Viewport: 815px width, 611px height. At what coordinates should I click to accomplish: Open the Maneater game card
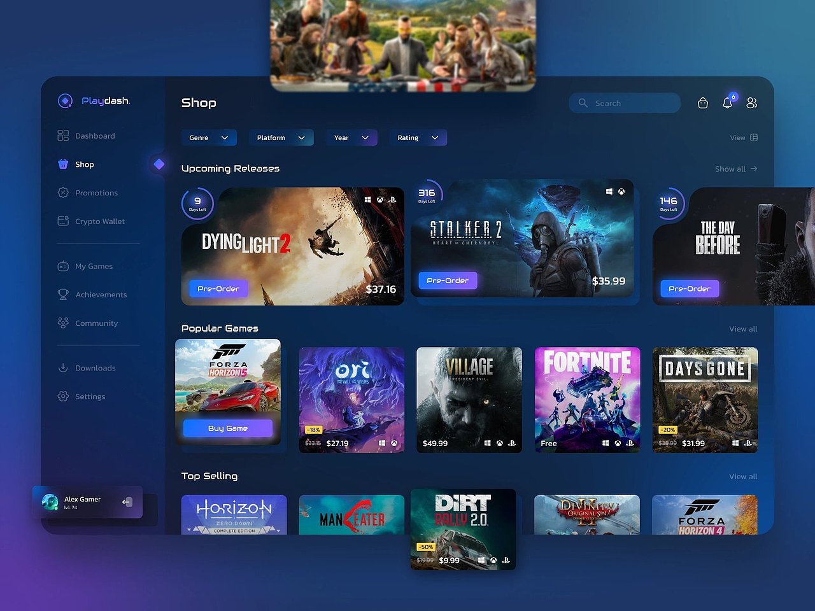click(351, 515)
